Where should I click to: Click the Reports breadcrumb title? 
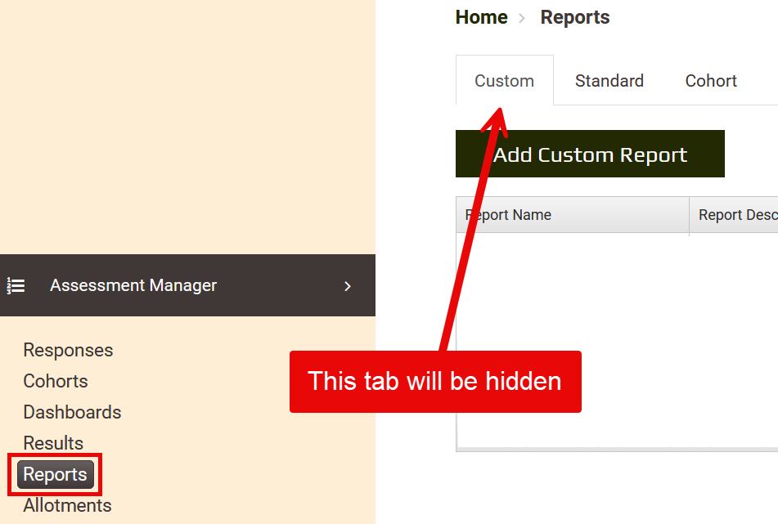[574, 17]
